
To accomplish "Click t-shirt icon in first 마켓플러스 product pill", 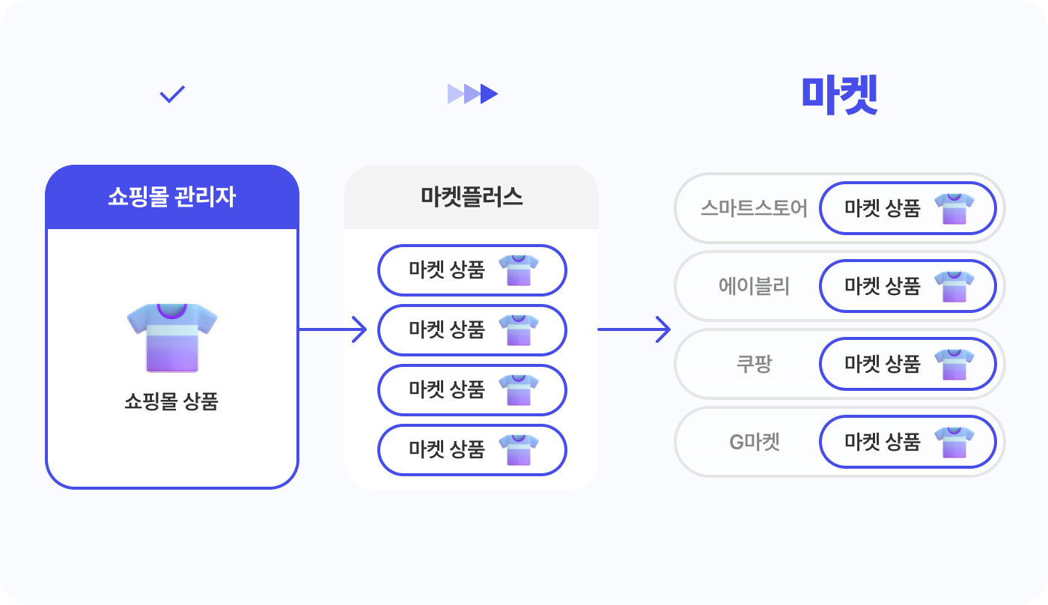I will [x=519, y=270].
